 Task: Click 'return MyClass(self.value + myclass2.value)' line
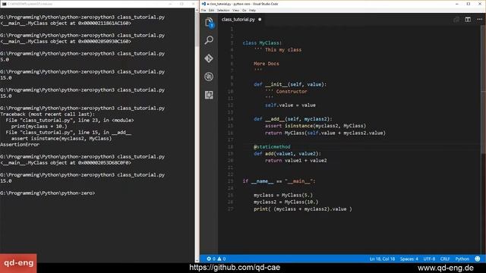(325, 133)
